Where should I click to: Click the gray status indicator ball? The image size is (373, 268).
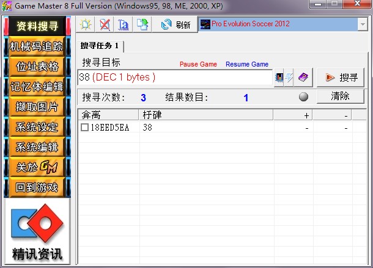303,96
